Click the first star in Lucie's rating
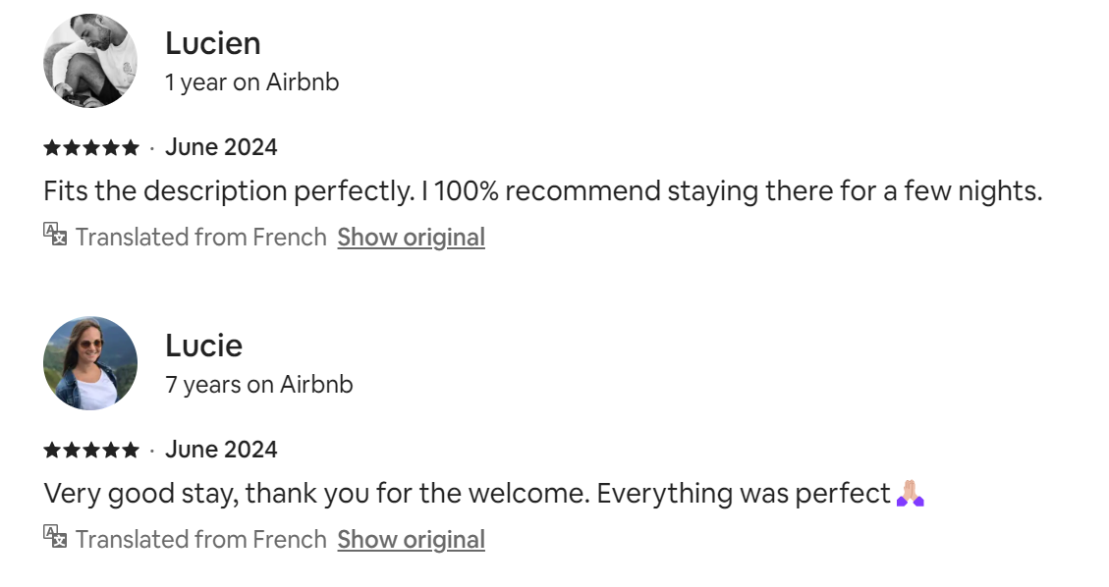Viewport: 1109px width, 587px height. click(x=52, y=451)
